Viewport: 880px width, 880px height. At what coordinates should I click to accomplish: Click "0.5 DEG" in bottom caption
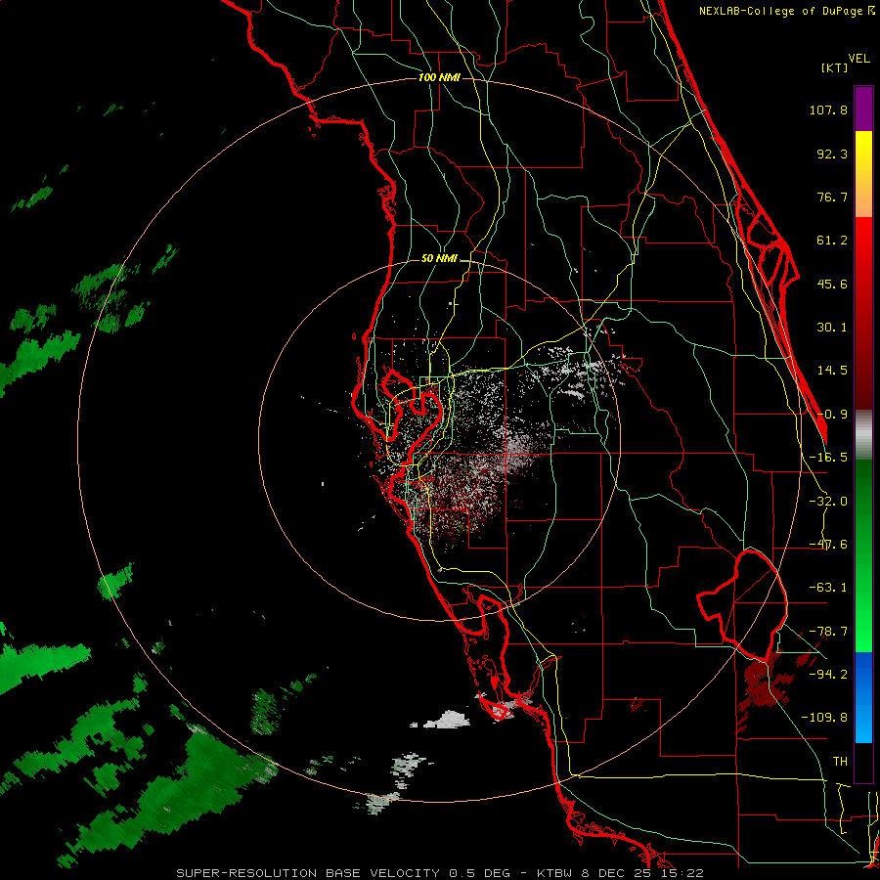(x=479, y=873)
